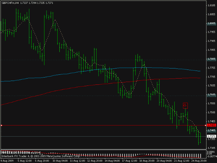Click the GBPCHFm,H4 chart title
Screen dimensions: 217x163
click(10, 3)
